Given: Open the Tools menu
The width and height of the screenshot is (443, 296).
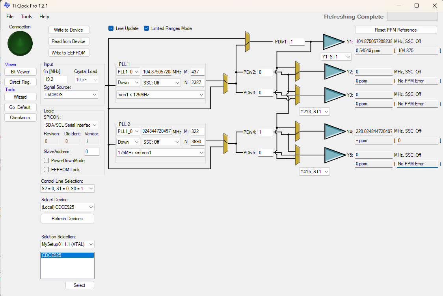Looking at the screenshot, I should (x=26, y=17).
